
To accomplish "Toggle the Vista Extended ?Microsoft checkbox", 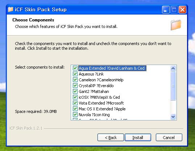I will (75, 103).
